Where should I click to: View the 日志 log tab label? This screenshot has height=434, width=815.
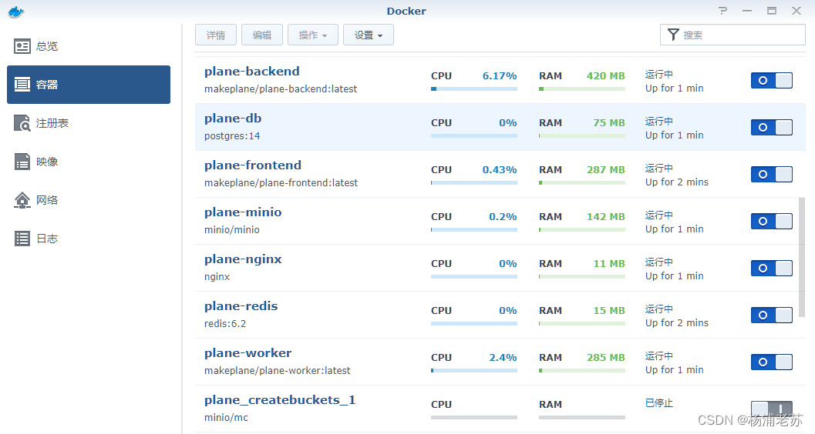click(x=47, y=239)
